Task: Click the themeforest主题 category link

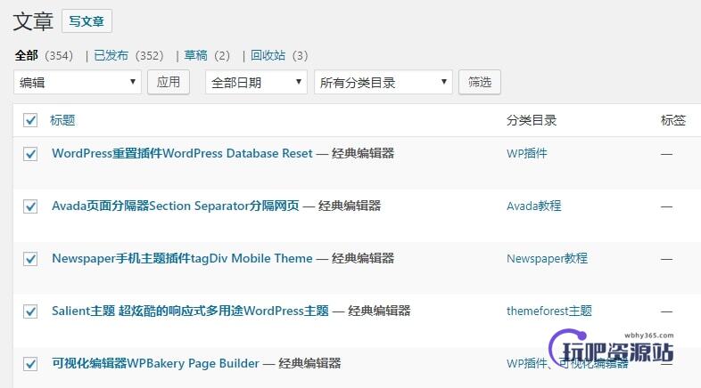Action: pos(549,311)
